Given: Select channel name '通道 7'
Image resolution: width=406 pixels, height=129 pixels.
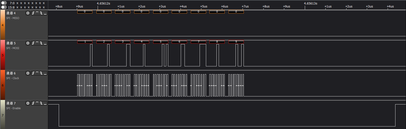Looking at the screenshot, I should pyautogui.click(x=11, y=103).
